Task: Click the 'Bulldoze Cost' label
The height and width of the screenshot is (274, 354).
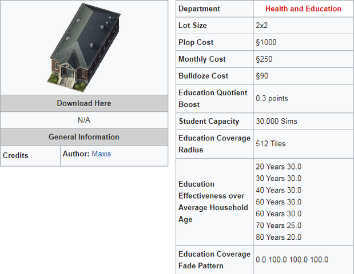Action: pos(204,76)
